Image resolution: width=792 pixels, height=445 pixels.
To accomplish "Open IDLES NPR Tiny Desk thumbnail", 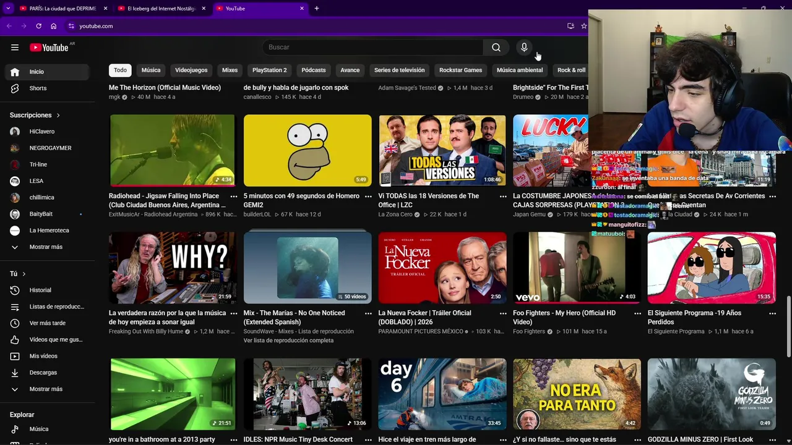I will 308,394.
